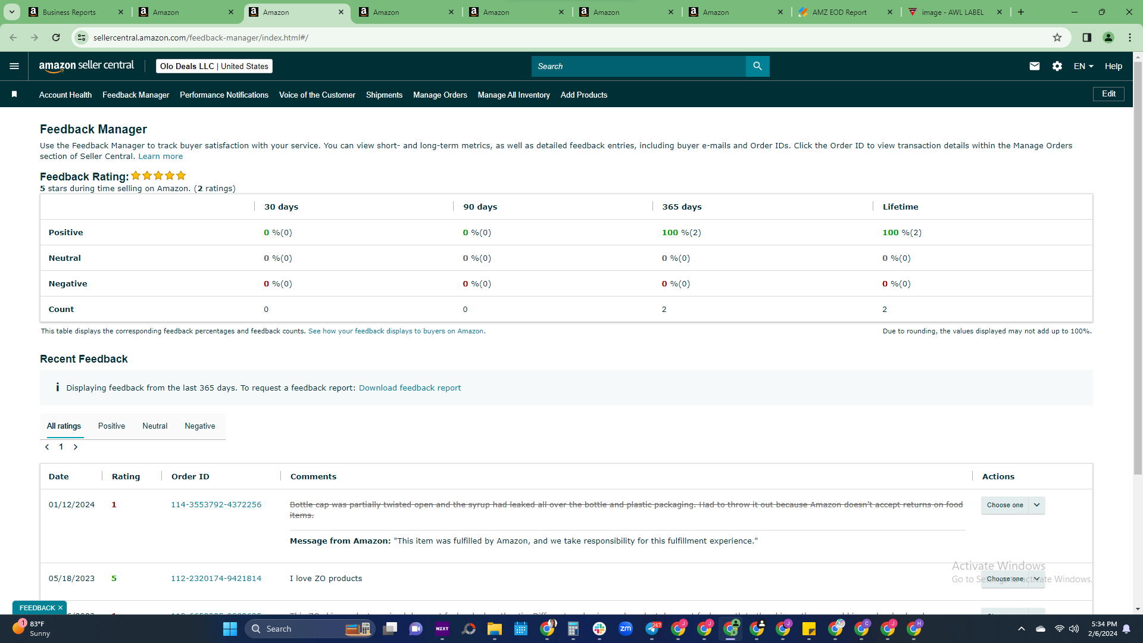Image resolution: width=1143 pixels, height=643 pixels.
Task: View site information icon in address bar
Action: click(x=82, y=38)
